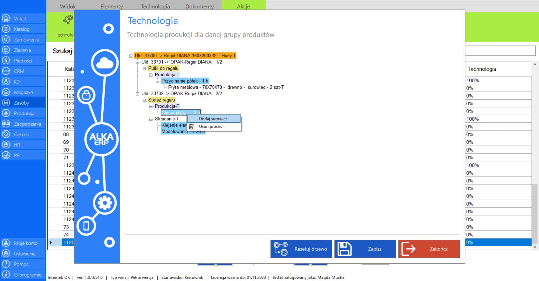Viewport: 539px width, 281px height.
Task: Select the Produkcja sidebar icon
Action: [x=6, y=113]
